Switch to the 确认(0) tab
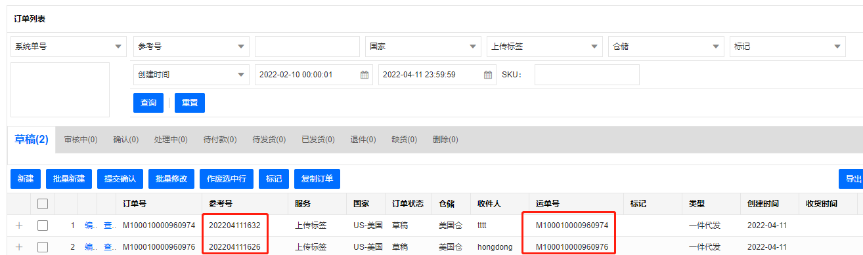This screenshot has height=255, width=863. click(x=125, y=140)
